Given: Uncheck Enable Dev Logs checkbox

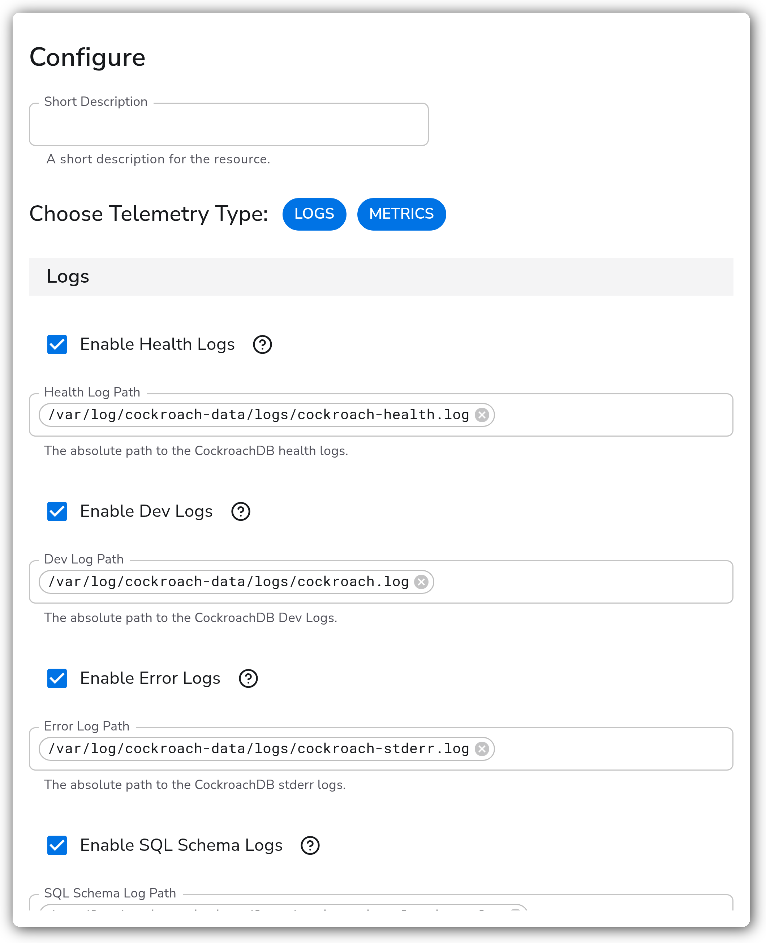Looking at the screenshot, I should 57,511.
